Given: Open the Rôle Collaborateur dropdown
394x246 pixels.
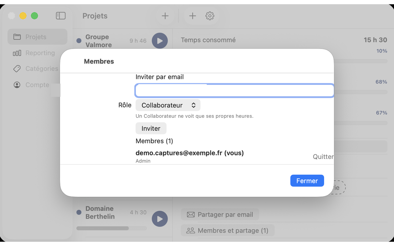Looking at the screenshot, I should pos(168,105).
